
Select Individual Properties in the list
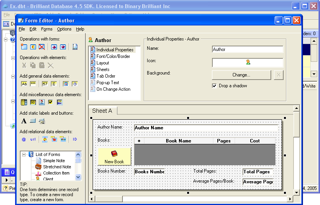click(x=115, y=50)
